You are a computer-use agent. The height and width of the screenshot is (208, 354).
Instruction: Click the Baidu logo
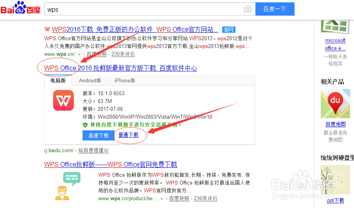pos(20,8)
